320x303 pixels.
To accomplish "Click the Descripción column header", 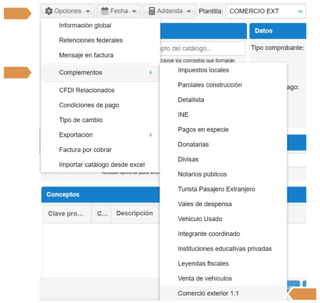I will 135,213.
